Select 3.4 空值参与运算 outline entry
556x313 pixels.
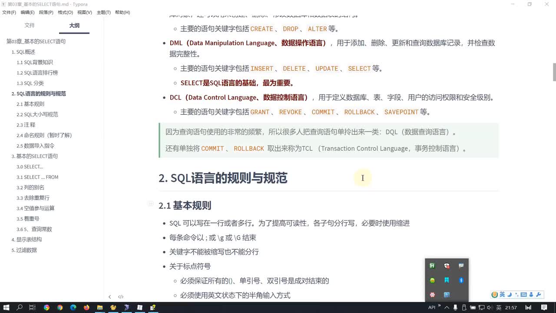click(x=36, y=208)
